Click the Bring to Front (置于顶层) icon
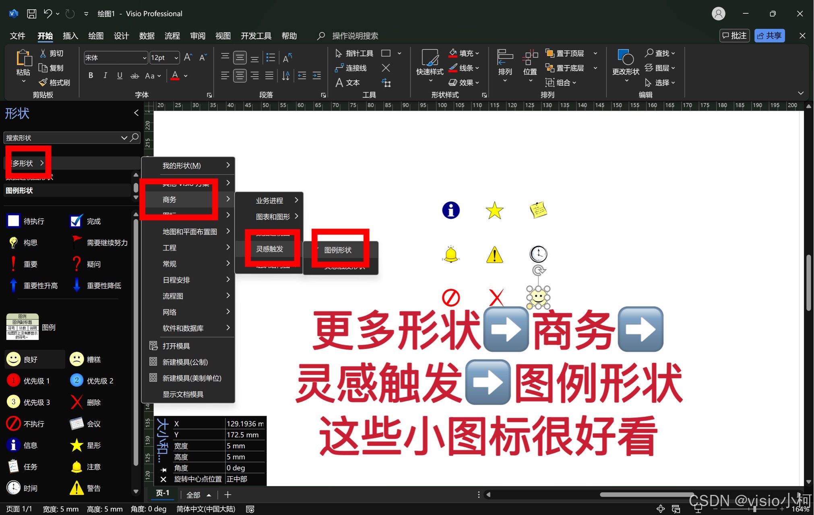Screen dimensions: 814x515 tap(550, 53)
